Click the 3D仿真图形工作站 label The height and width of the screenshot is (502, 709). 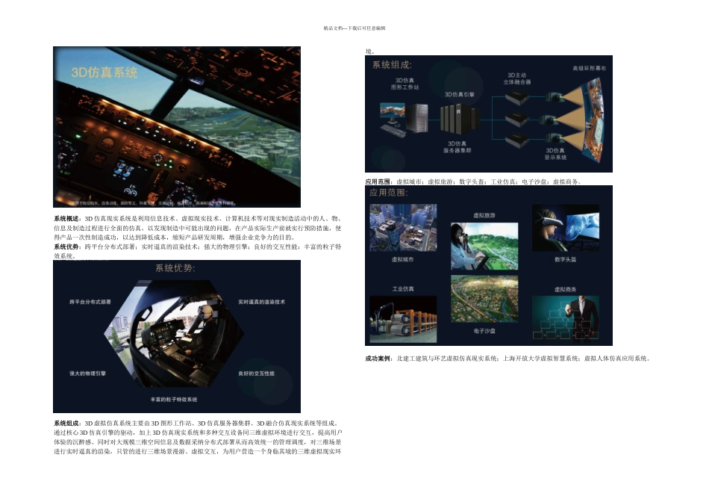(x=405, y=84)
